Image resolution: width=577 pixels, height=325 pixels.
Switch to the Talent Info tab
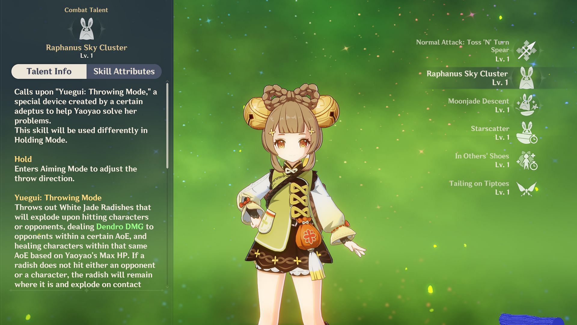[49, 71]
